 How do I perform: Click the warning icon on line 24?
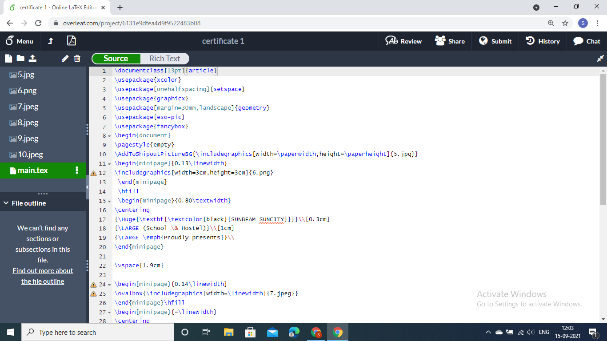pos(93,285)
